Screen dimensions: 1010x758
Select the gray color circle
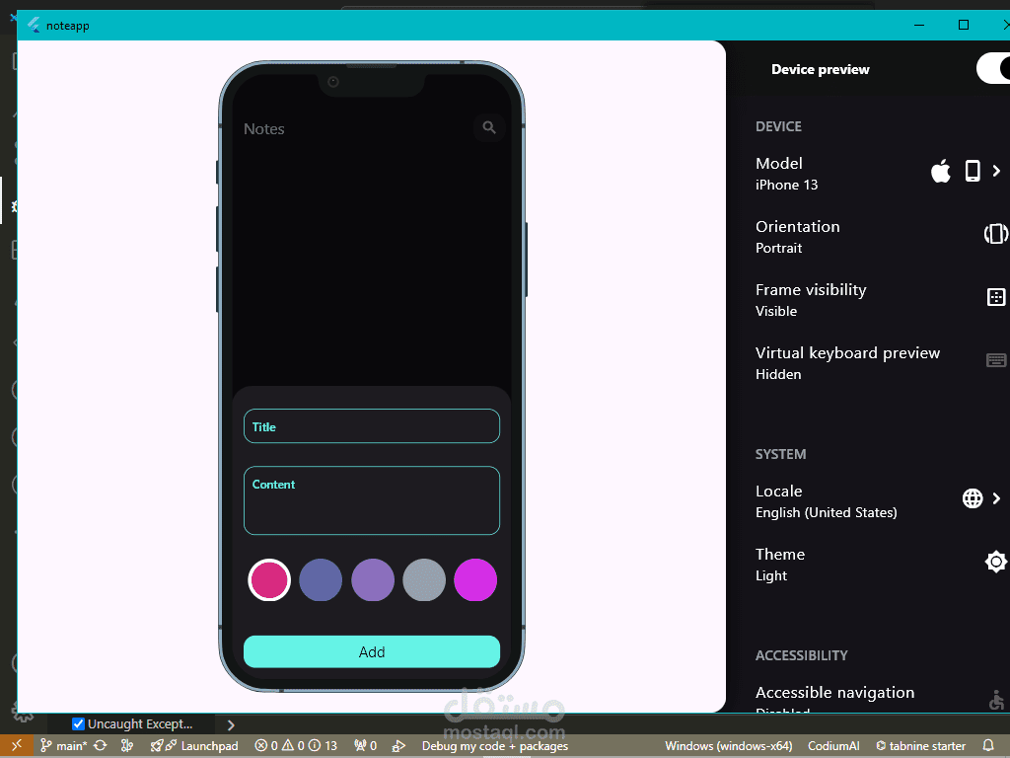click(424, 580)
